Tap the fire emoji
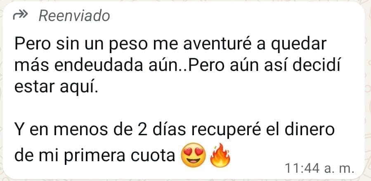 pos(220,155)
